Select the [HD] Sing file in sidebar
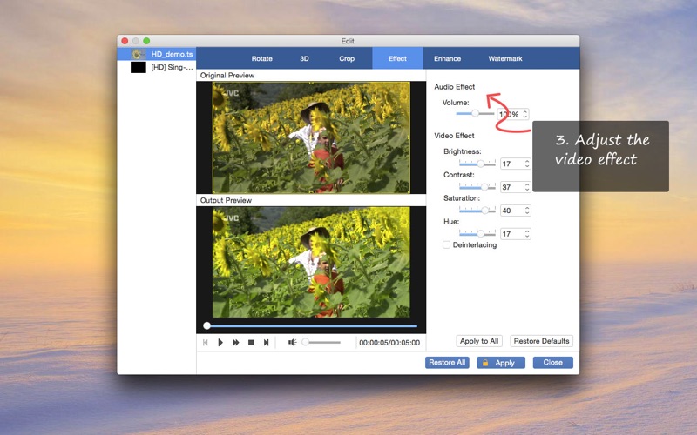 (x=171, y=67)
